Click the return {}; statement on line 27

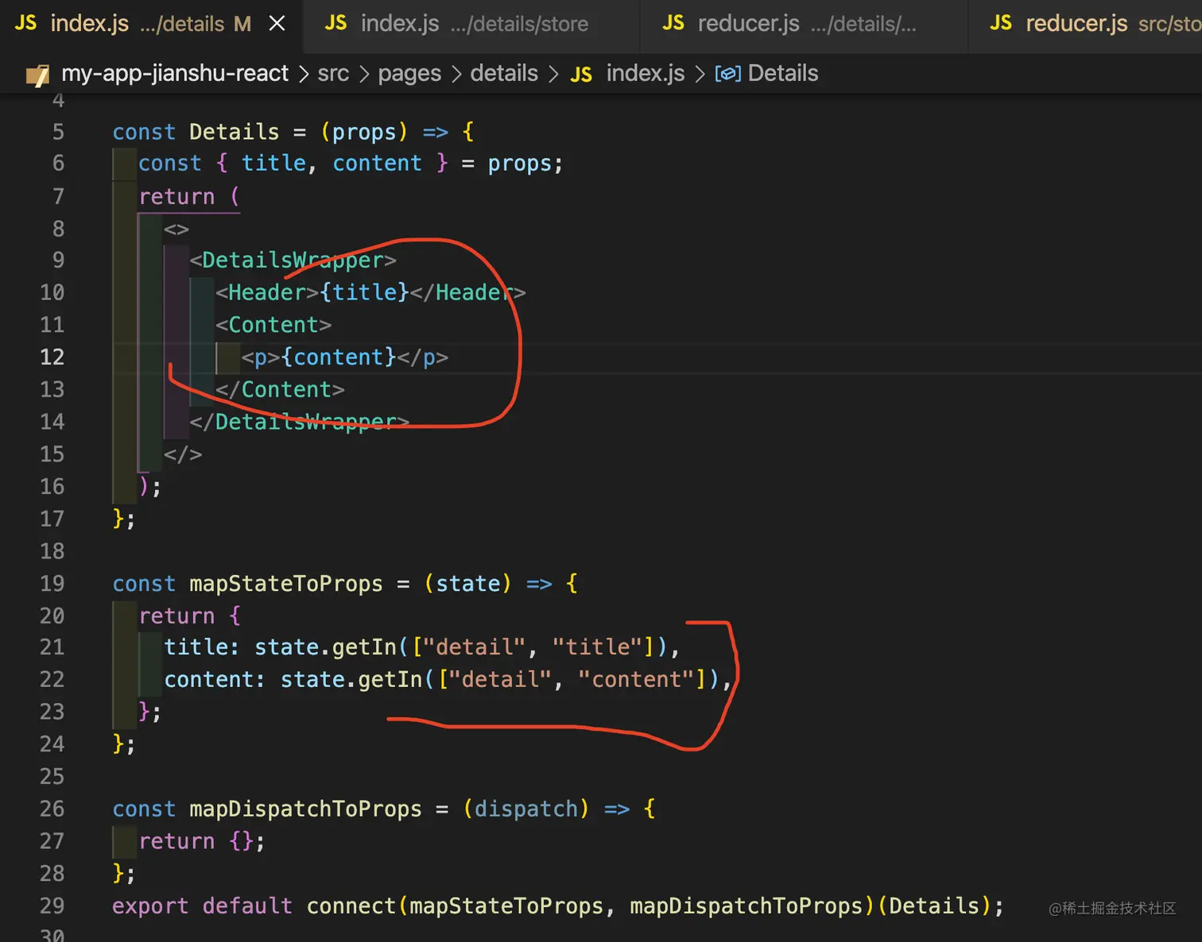point(202,842)
